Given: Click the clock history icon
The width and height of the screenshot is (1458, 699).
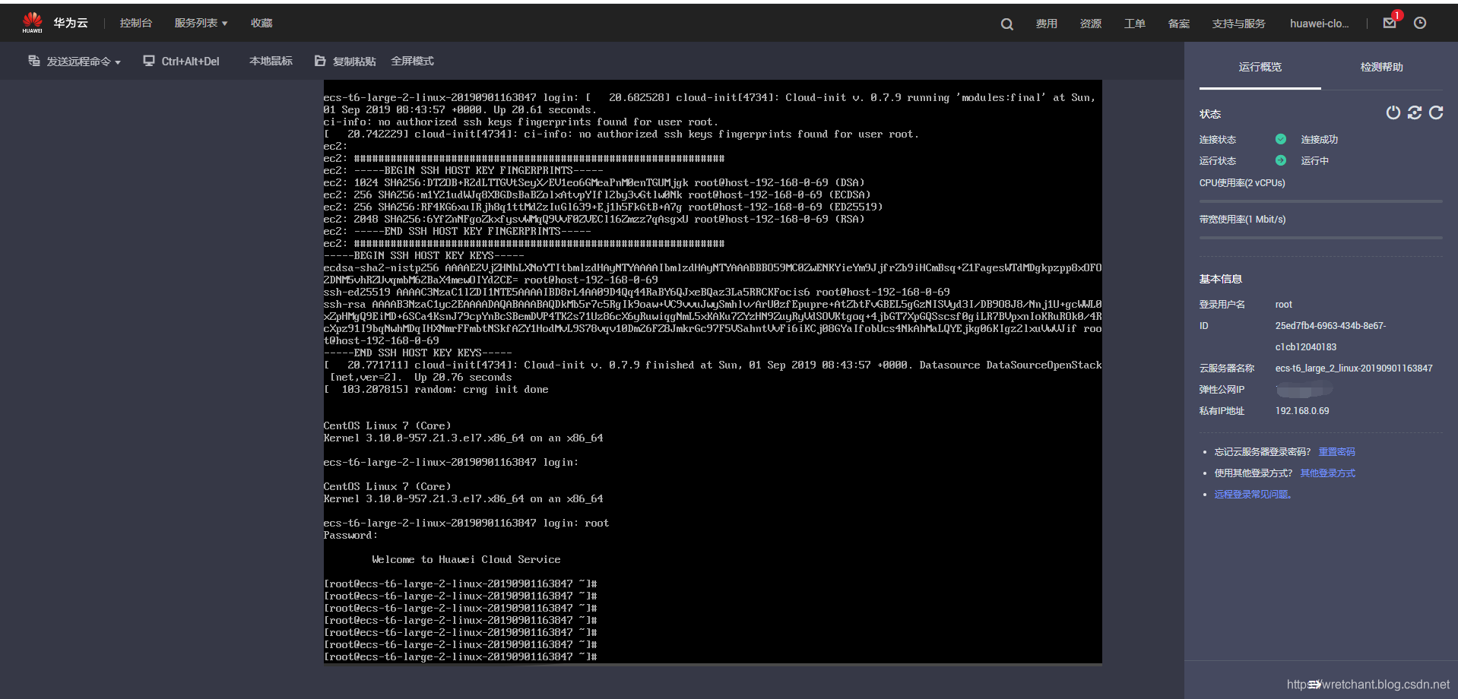Looking at the screenshot, I should coord(1420,23).
